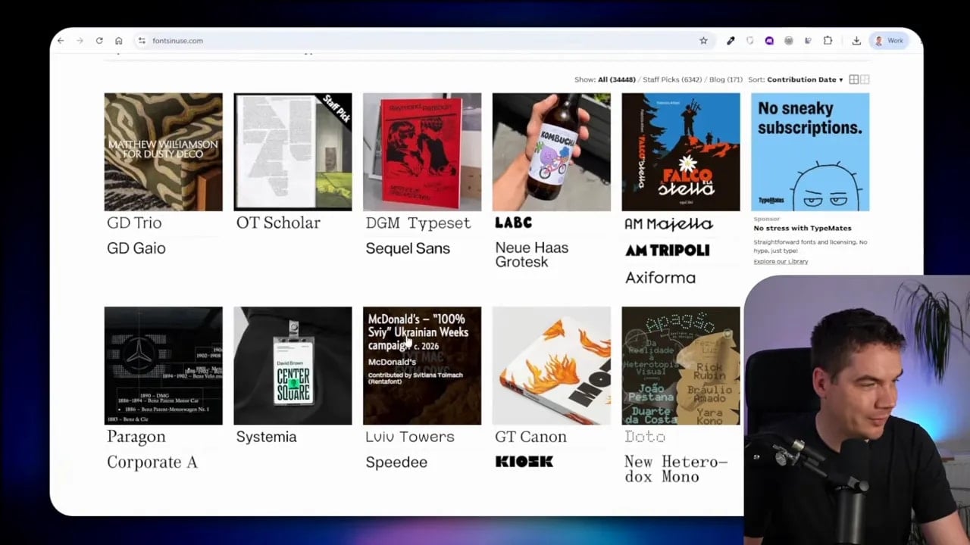This screenshot has width=970, height=545.
Task: Open the Kiosk typeface link
Action: tap(524, 462)
